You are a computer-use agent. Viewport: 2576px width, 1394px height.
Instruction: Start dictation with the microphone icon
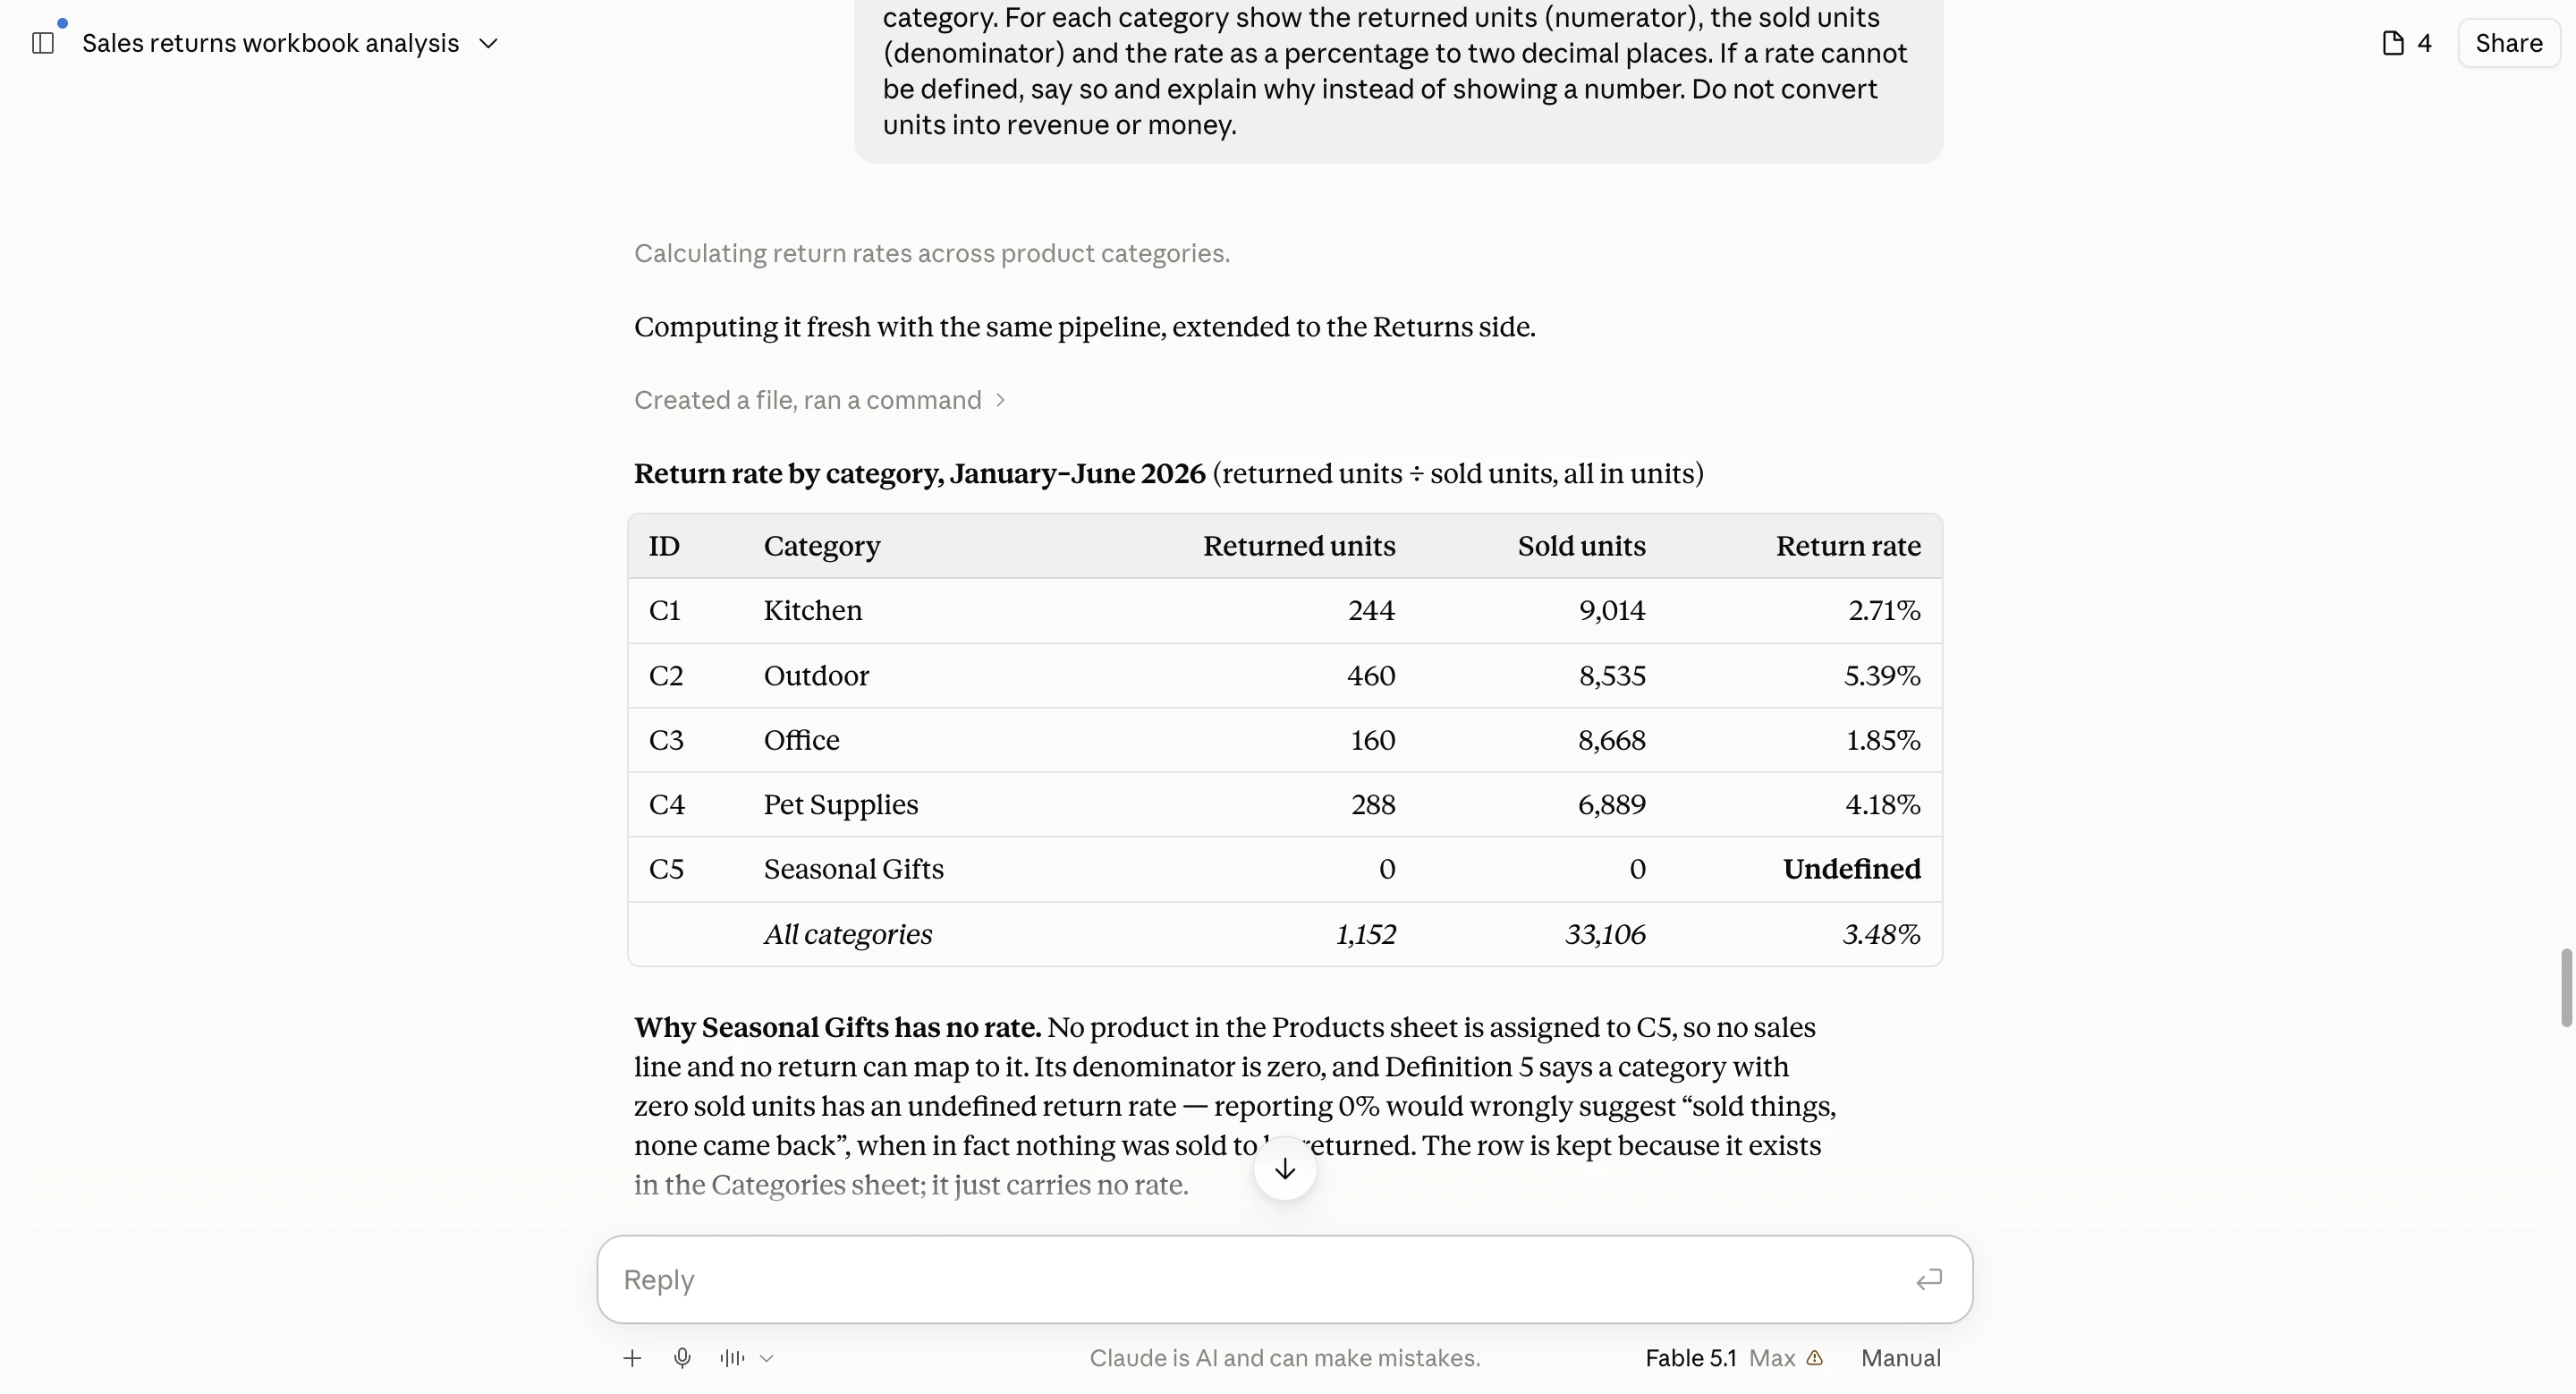[682, 1358]
